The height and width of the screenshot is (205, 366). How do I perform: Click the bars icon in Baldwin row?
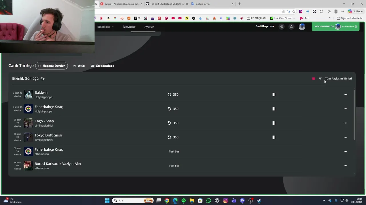click(274, 95)
